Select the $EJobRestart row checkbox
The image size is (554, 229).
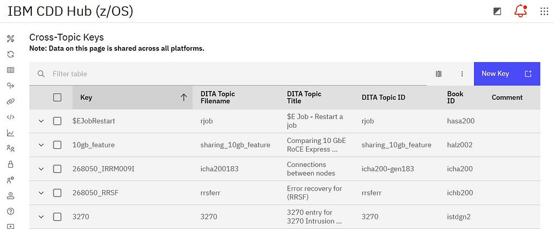click(x=57, y=121)
